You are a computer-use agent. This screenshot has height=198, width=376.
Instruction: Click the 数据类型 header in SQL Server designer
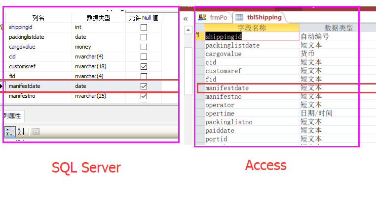click(99, 18)
